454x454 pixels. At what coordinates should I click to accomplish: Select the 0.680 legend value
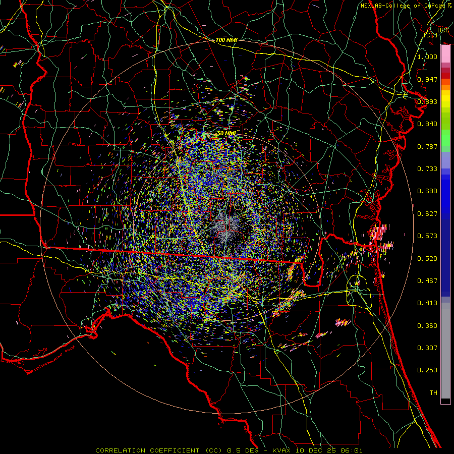pos(427,191)
